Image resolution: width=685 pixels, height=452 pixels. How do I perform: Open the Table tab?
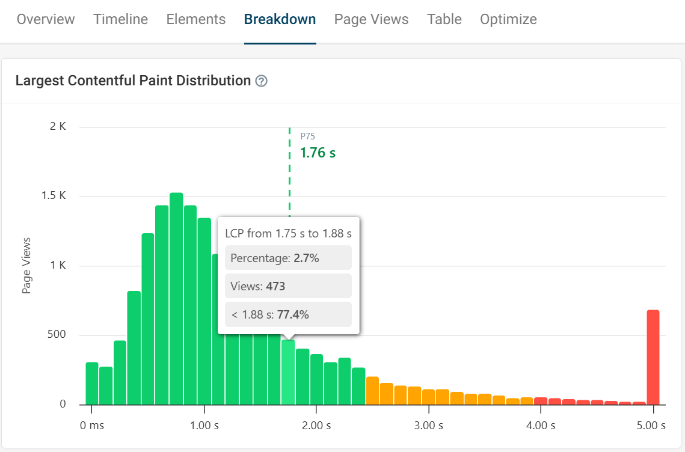[x=444, y=19]
